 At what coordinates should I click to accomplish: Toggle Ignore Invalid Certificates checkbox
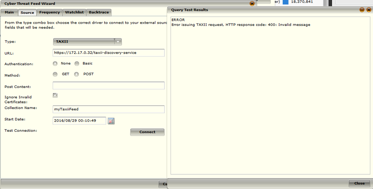click(55, 95)
